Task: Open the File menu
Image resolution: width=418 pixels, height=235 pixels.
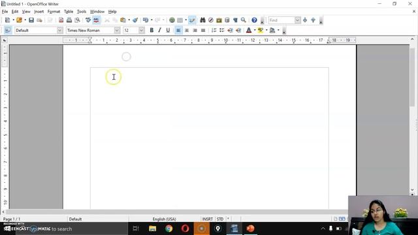Action: click(x=5, y=12)
